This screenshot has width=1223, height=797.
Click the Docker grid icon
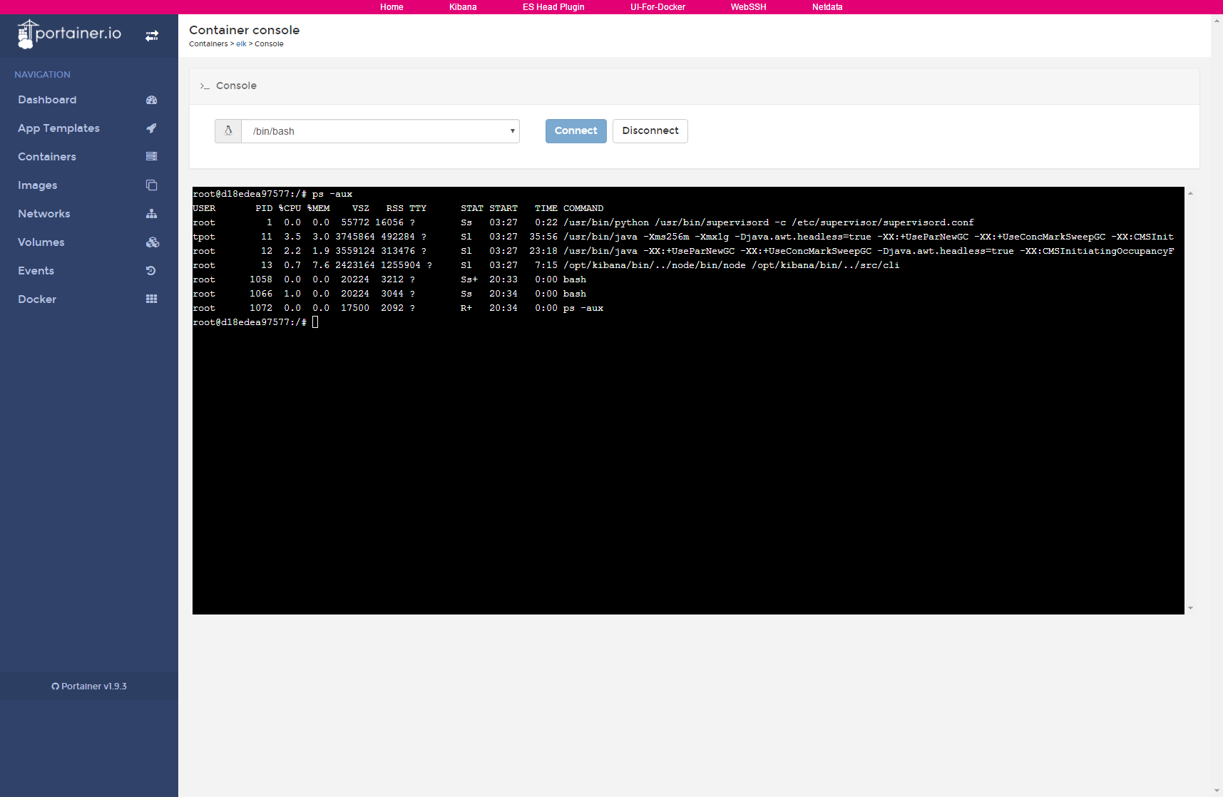click(x=151, y=299)
